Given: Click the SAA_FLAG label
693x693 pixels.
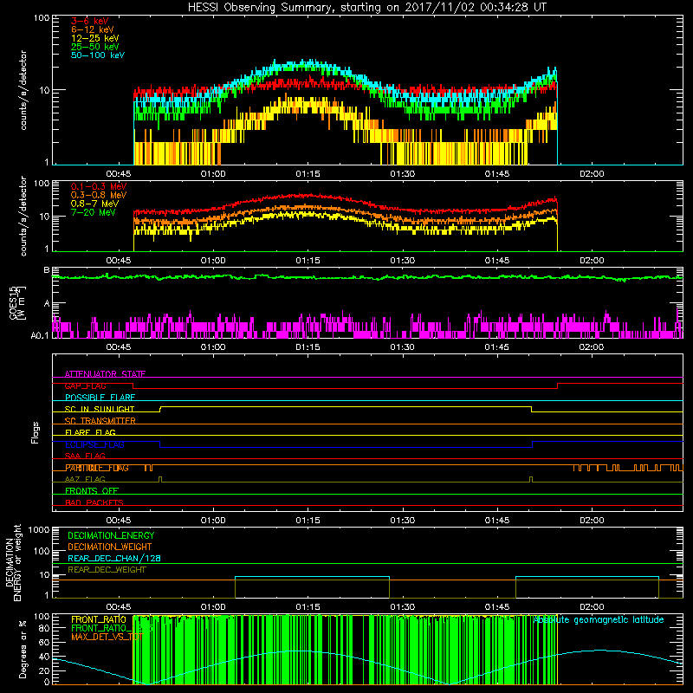Looking at the screenshot, I should (x=85, y=456).
